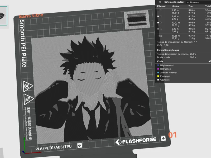Click the '1,41 m' value for filament 2

click(x=175, y=16)
